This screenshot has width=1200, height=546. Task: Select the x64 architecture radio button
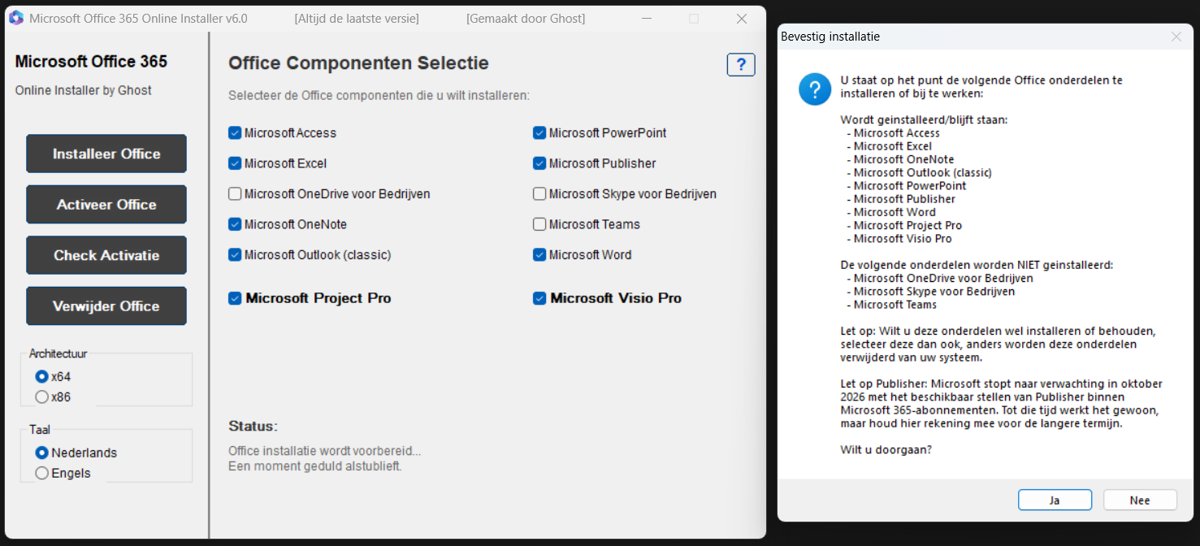42,377
